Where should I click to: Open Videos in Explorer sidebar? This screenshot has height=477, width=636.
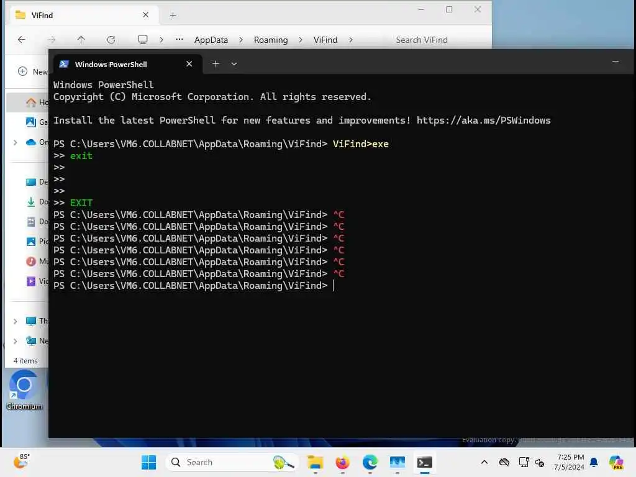37,281
